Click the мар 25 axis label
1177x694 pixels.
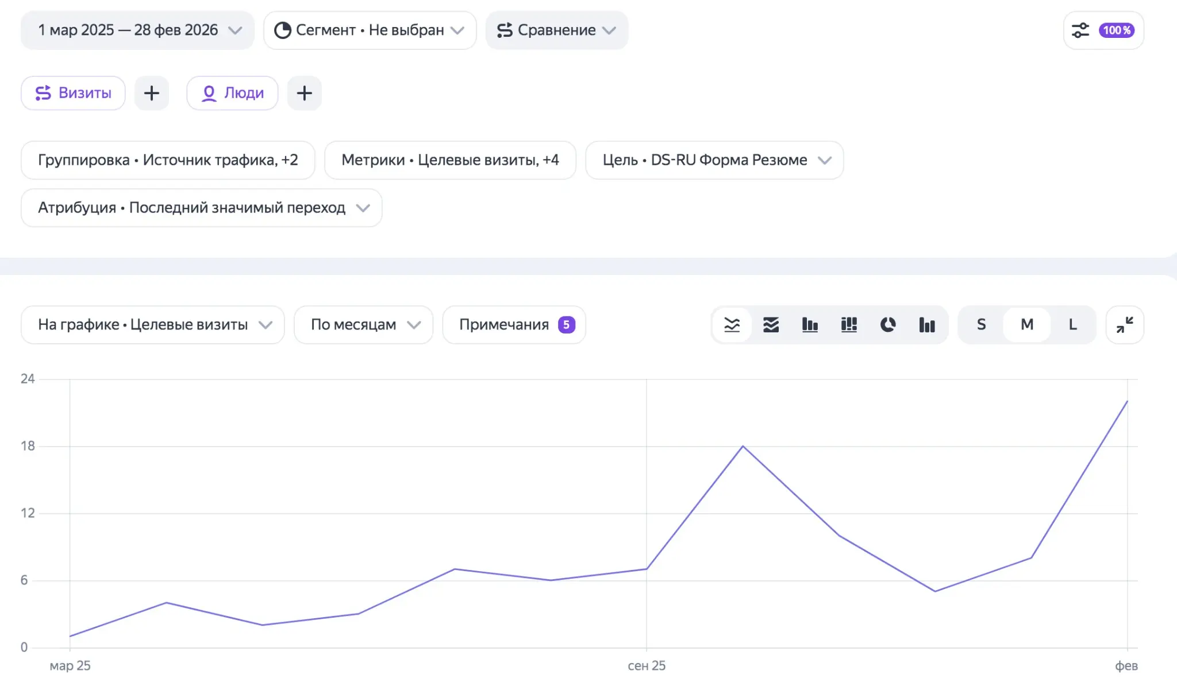click(70, 666)
